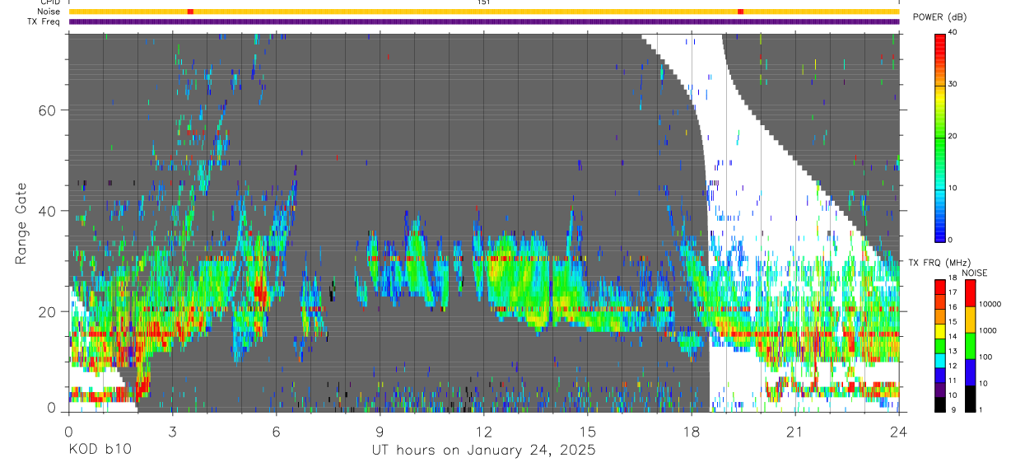Viewport: 1011px width, 467px height.
Task: Click the '40' tick on the Range Gate axis
Action: (49, 211)
